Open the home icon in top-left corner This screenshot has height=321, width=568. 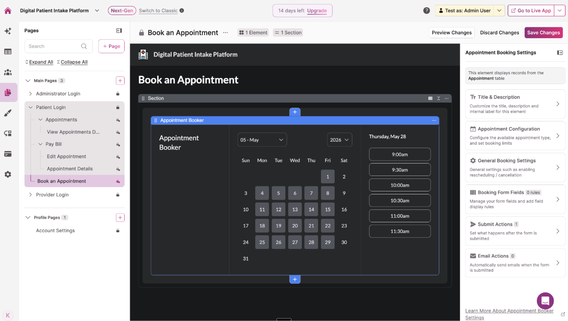click(8, 11)
